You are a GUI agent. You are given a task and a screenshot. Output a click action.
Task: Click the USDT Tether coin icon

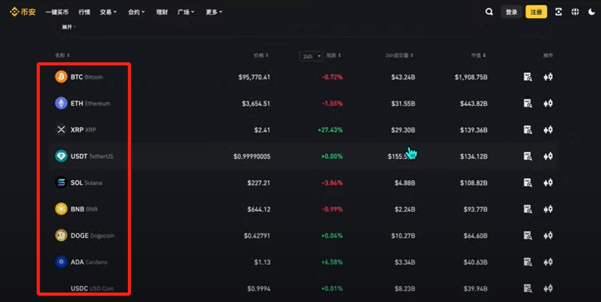click(61, 156)
